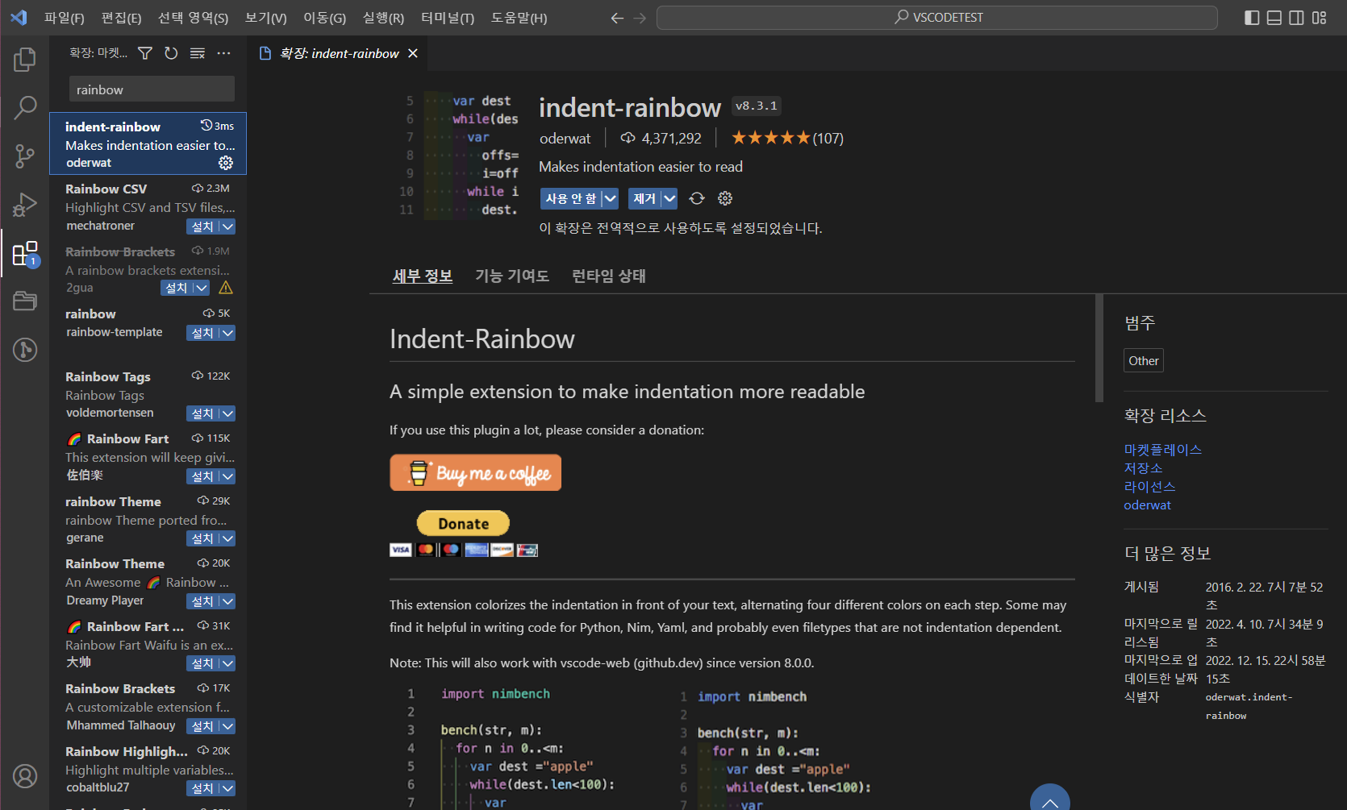Click the filter extensions funnel icon
This screenshot has height=810, width=1347.
coord(145,53)
